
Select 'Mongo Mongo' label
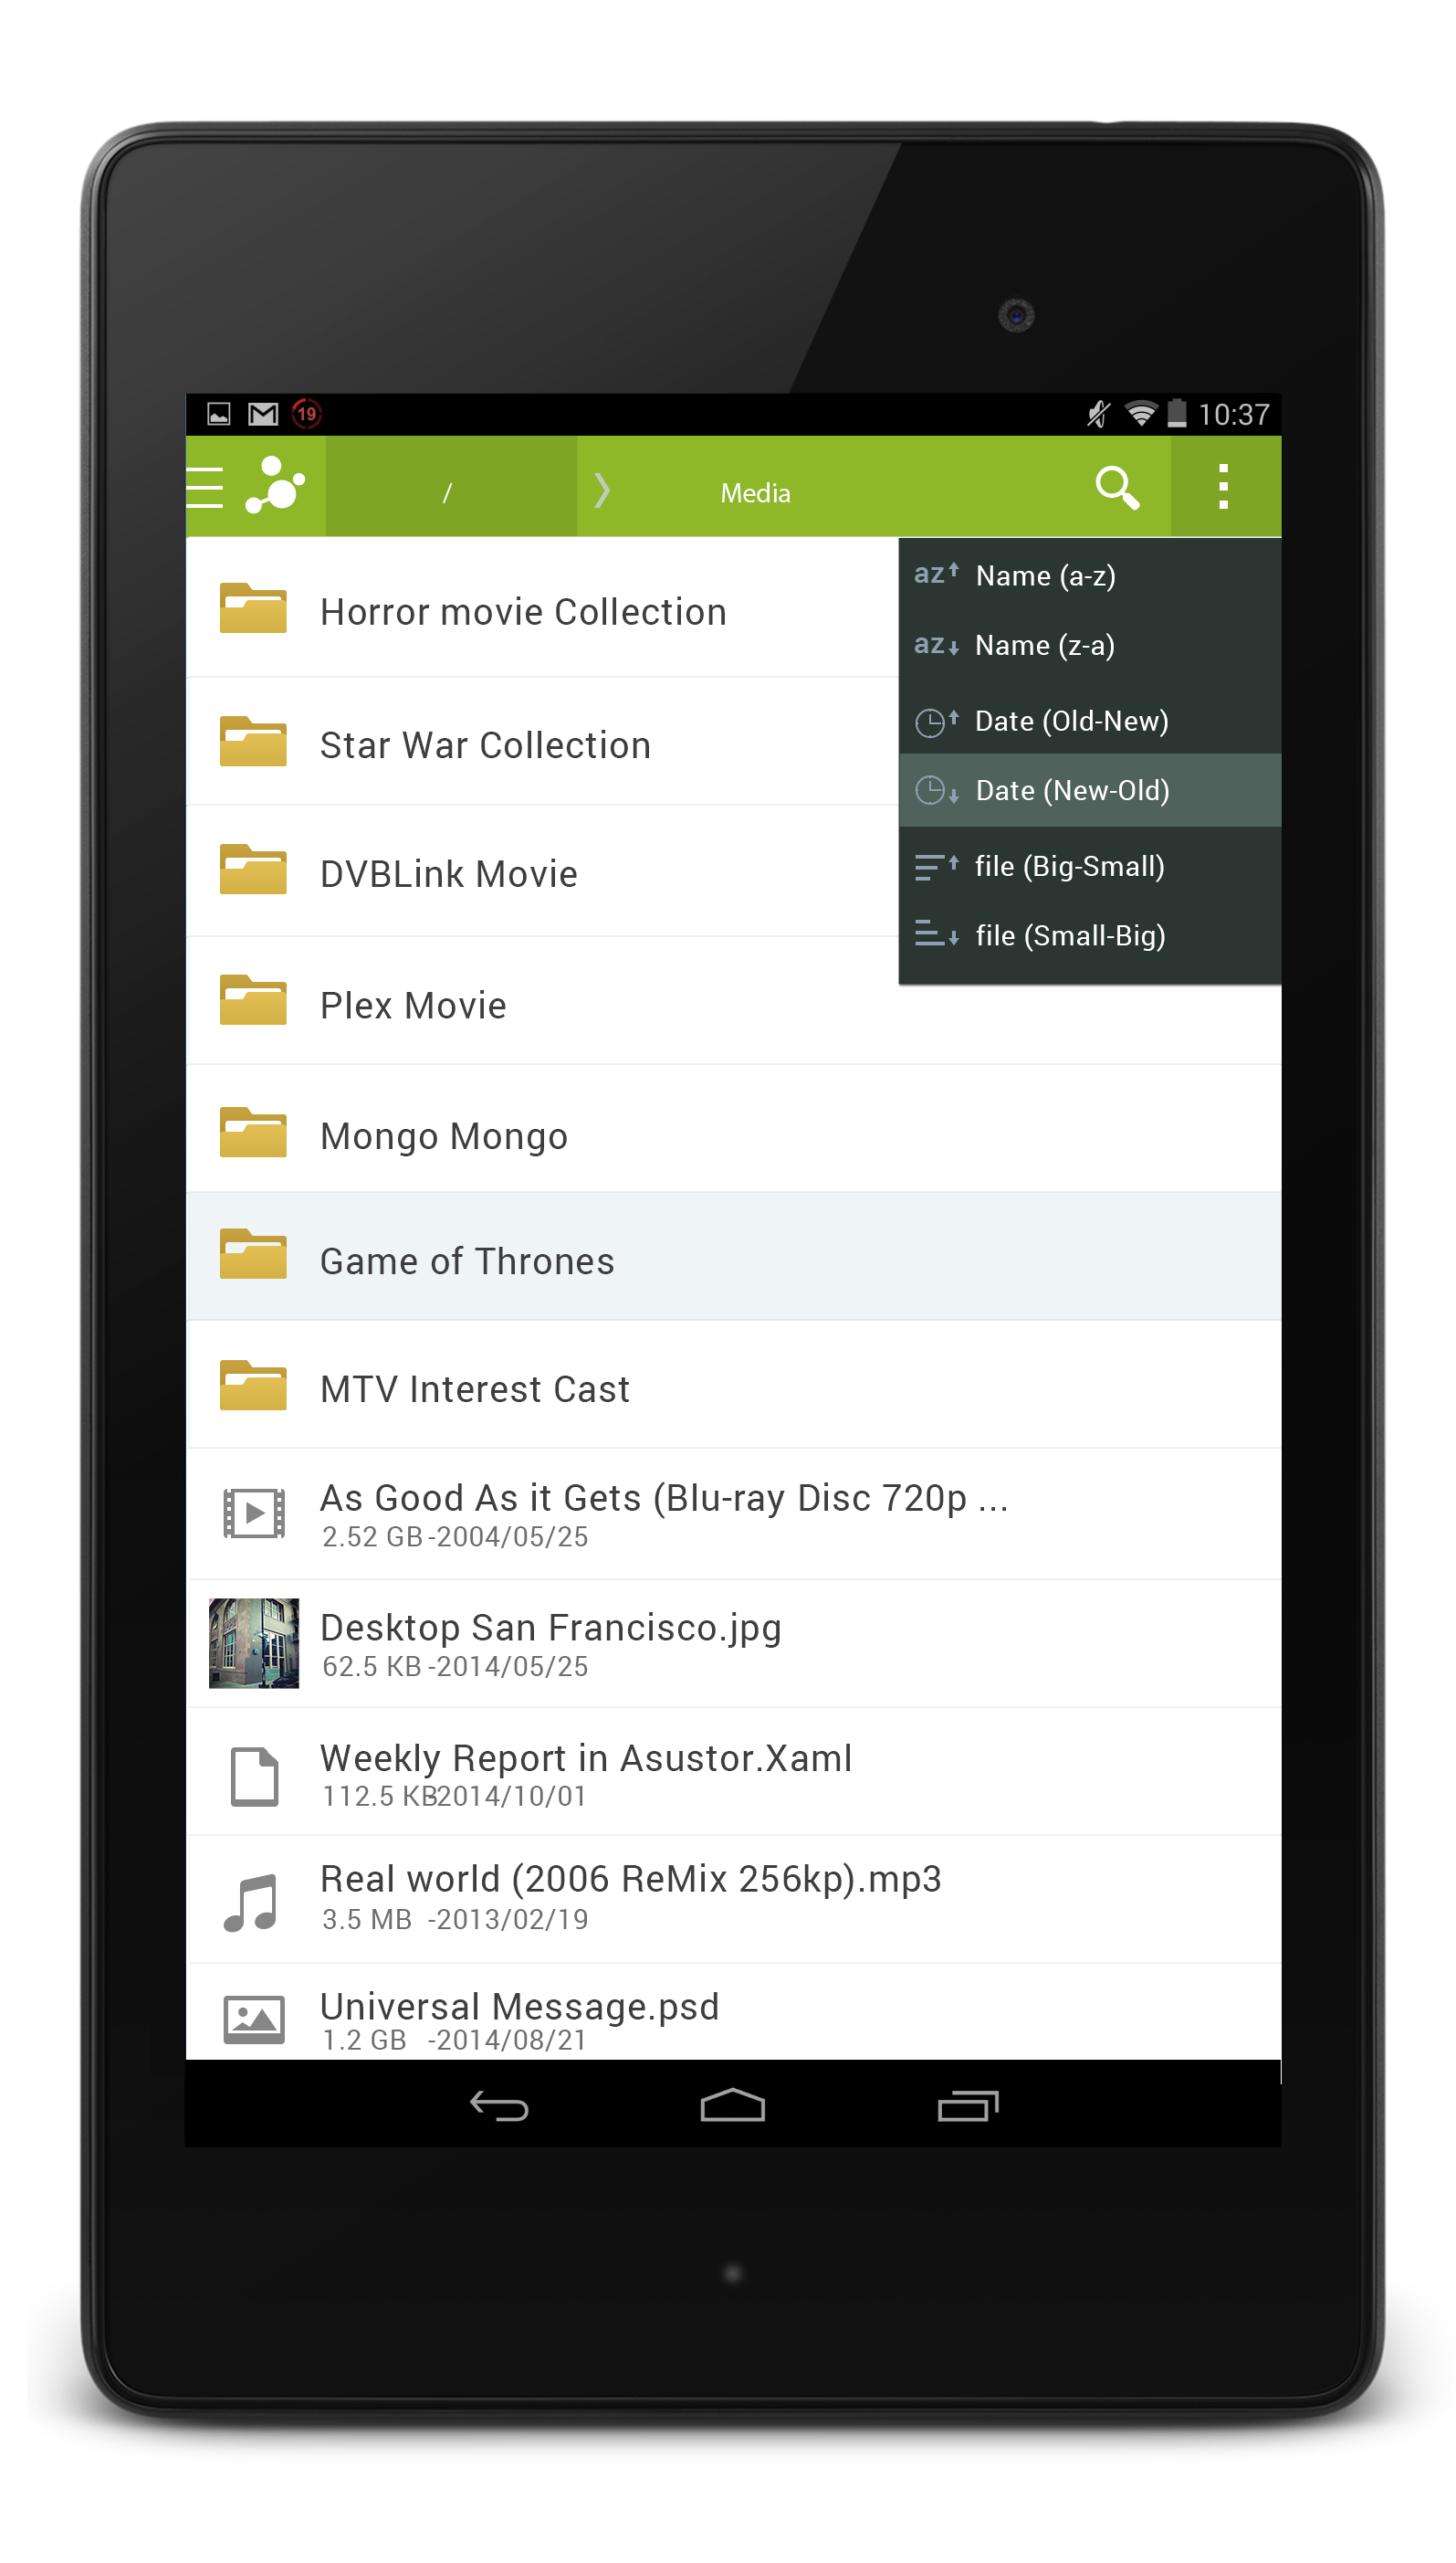(x=444, y=1137)
